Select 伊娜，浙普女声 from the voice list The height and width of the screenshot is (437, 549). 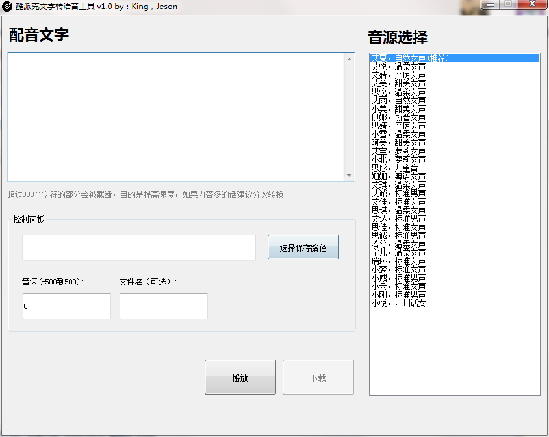click(x=399, y=117)
